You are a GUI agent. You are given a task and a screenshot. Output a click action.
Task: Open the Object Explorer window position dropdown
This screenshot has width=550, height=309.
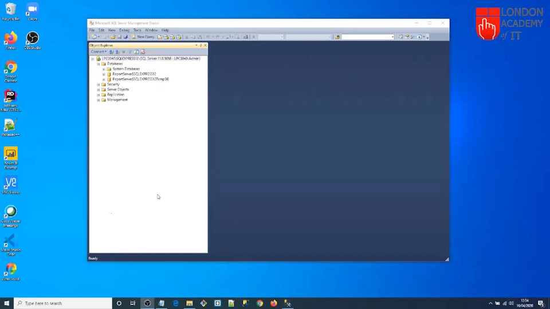point(196,45)
